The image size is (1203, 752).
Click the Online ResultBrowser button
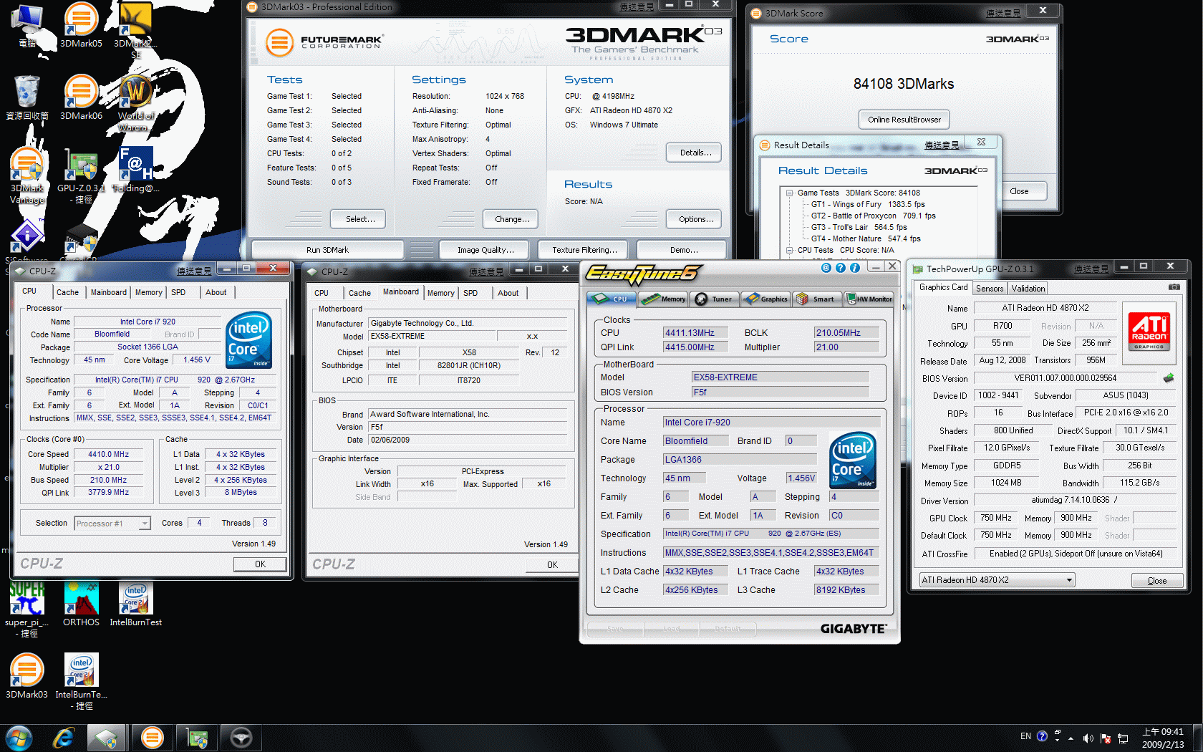click(x=904, y=120)
